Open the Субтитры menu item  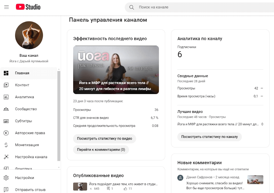coord(29,121)
